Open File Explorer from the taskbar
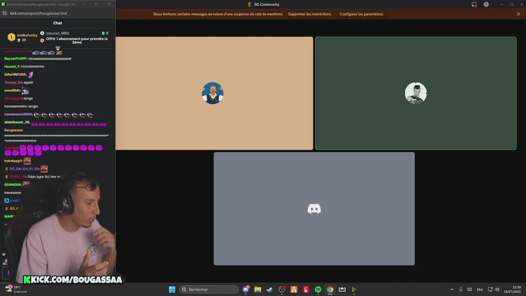The height and width of the screenshot is (296, 526). 258,289
